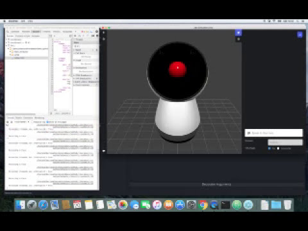308x231 pixels.
Task: Click the red eye on the robot
Action: tap(178, 69)
